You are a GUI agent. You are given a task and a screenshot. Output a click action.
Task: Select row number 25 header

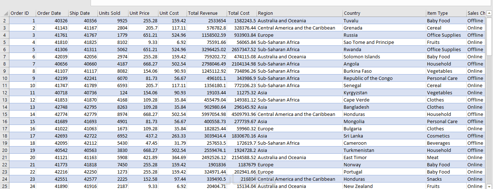4,186
